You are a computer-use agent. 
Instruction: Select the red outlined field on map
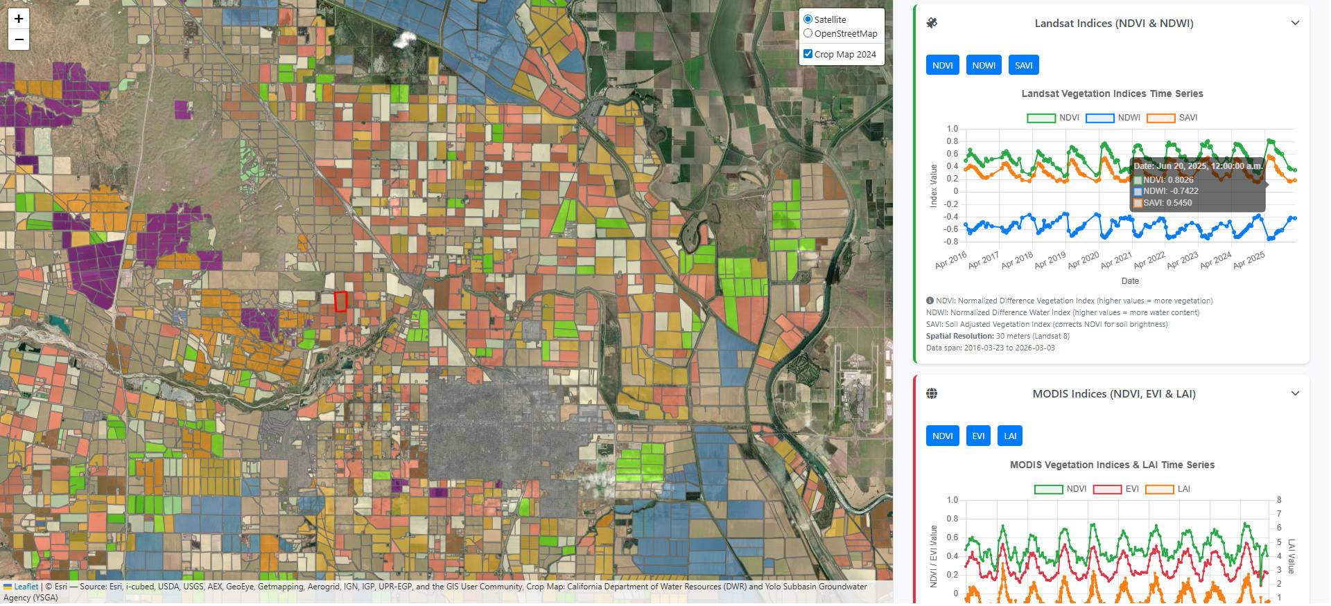tap(340, 301)
